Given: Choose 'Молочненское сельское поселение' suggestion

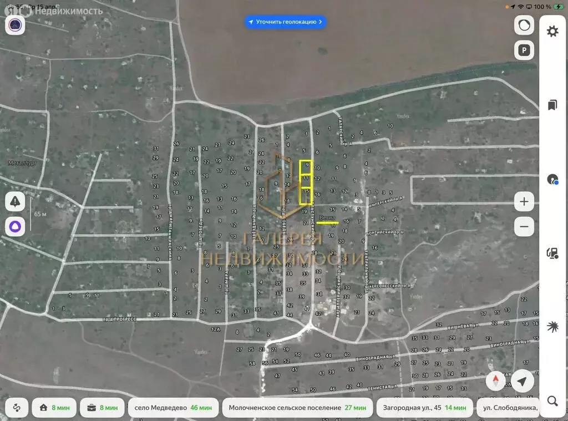Looking at the screenshot, I should click(x=297, y=408).
